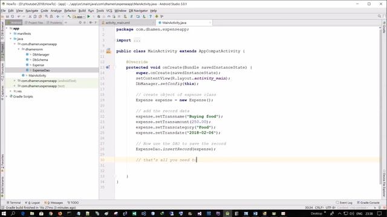This screenshot has height=217, width=387.
Task: Click the search everywhere magnifier icon
Action: pos(379,16)
